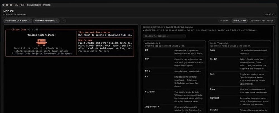Click the Fixed /model and other dialogs line
Viewport: 279px width, 113px height.
pos(105,43)
